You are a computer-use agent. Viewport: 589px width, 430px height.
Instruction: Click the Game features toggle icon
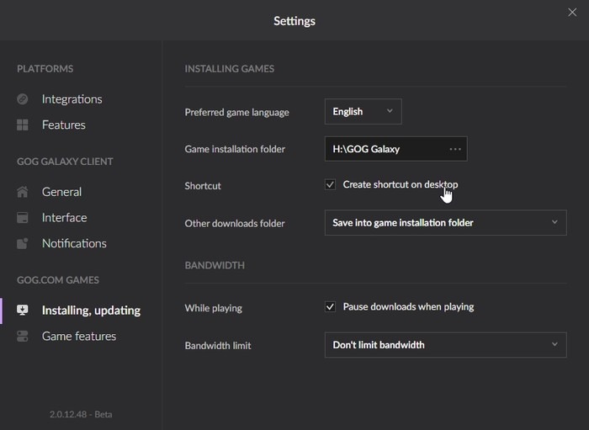coord(22,336)
